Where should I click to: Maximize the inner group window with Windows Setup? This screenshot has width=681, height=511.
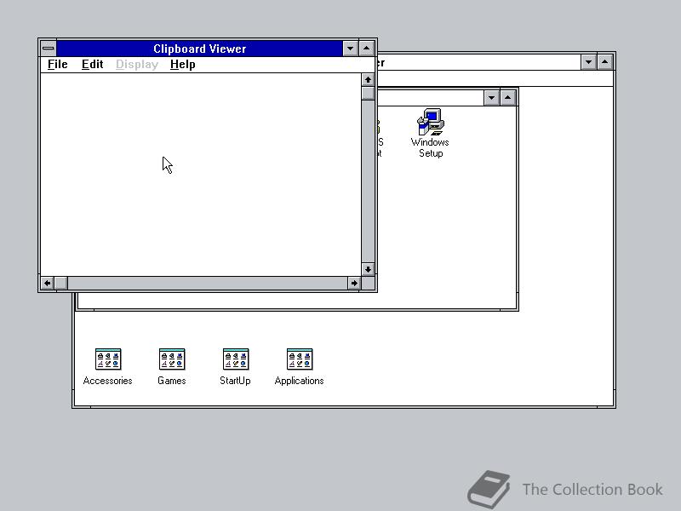tap(507, 98)
